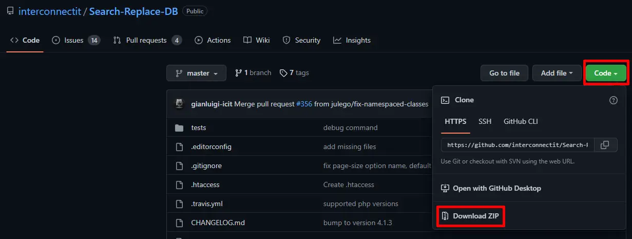View the 1 branch link

(253, 73)
